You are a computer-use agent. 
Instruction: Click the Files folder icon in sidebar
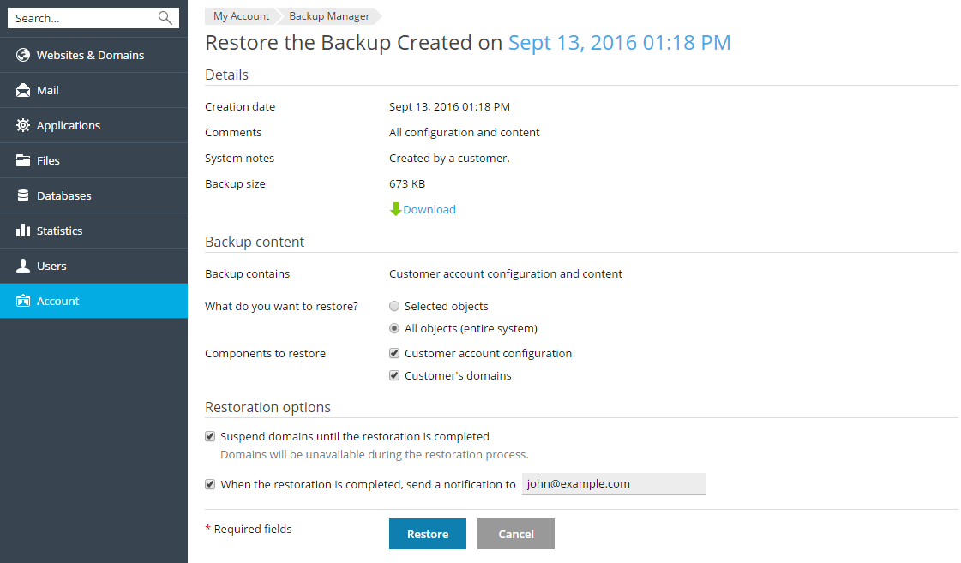click(x=21, y=159)
